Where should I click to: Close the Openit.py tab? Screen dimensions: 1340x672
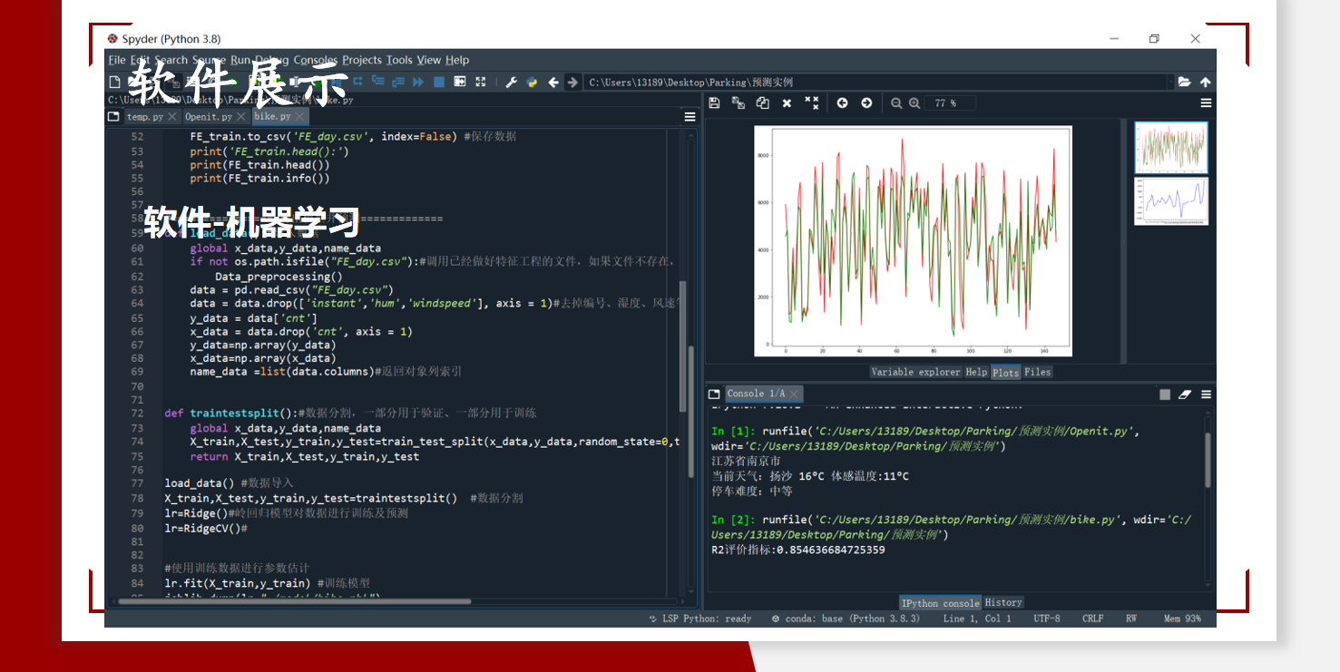point(241,117)
